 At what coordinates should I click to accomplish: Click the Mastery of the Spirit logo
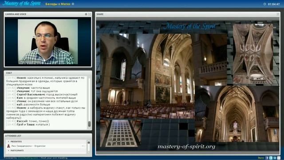point(21,4)
